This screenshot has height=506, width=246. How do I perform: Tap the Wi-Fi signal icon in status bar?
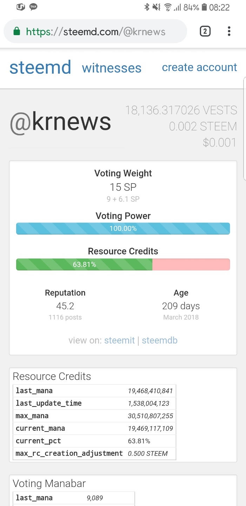[x=167, y=7]
